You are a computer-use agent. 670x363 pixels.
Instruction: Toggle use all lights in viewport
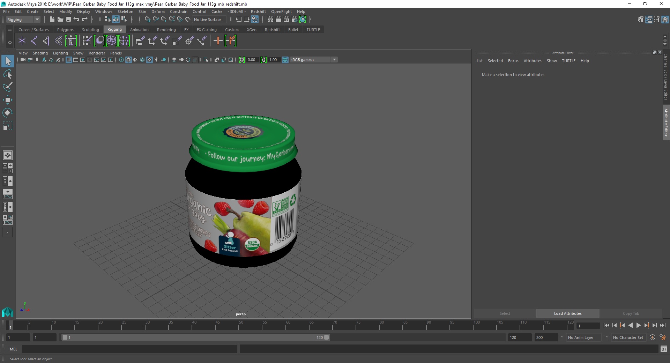(156, 60)
